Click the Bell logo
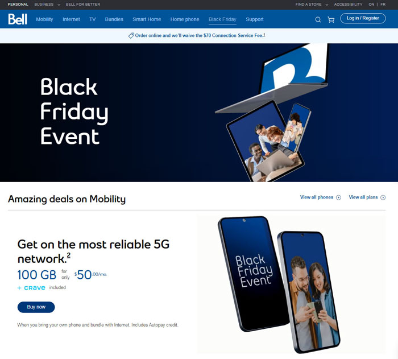Viewport: 398px width, 359px height. [18, 19]
